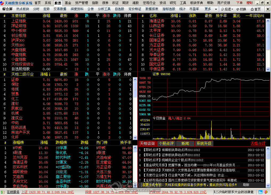The height and width of the screenshot is (195, 271).
Task: Click the 天相投资分析系统 logo icon
Action: tap(2, 3)
